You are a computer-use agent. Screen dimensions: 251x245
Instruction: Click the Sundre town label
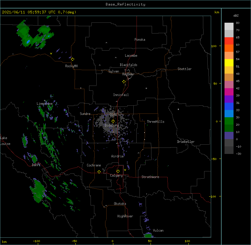click(x=85, y=114)
